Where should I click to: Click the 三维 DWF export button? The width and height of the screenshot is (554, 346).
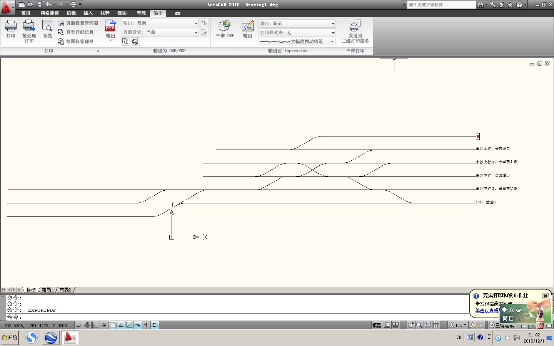(x=225, y=30)
